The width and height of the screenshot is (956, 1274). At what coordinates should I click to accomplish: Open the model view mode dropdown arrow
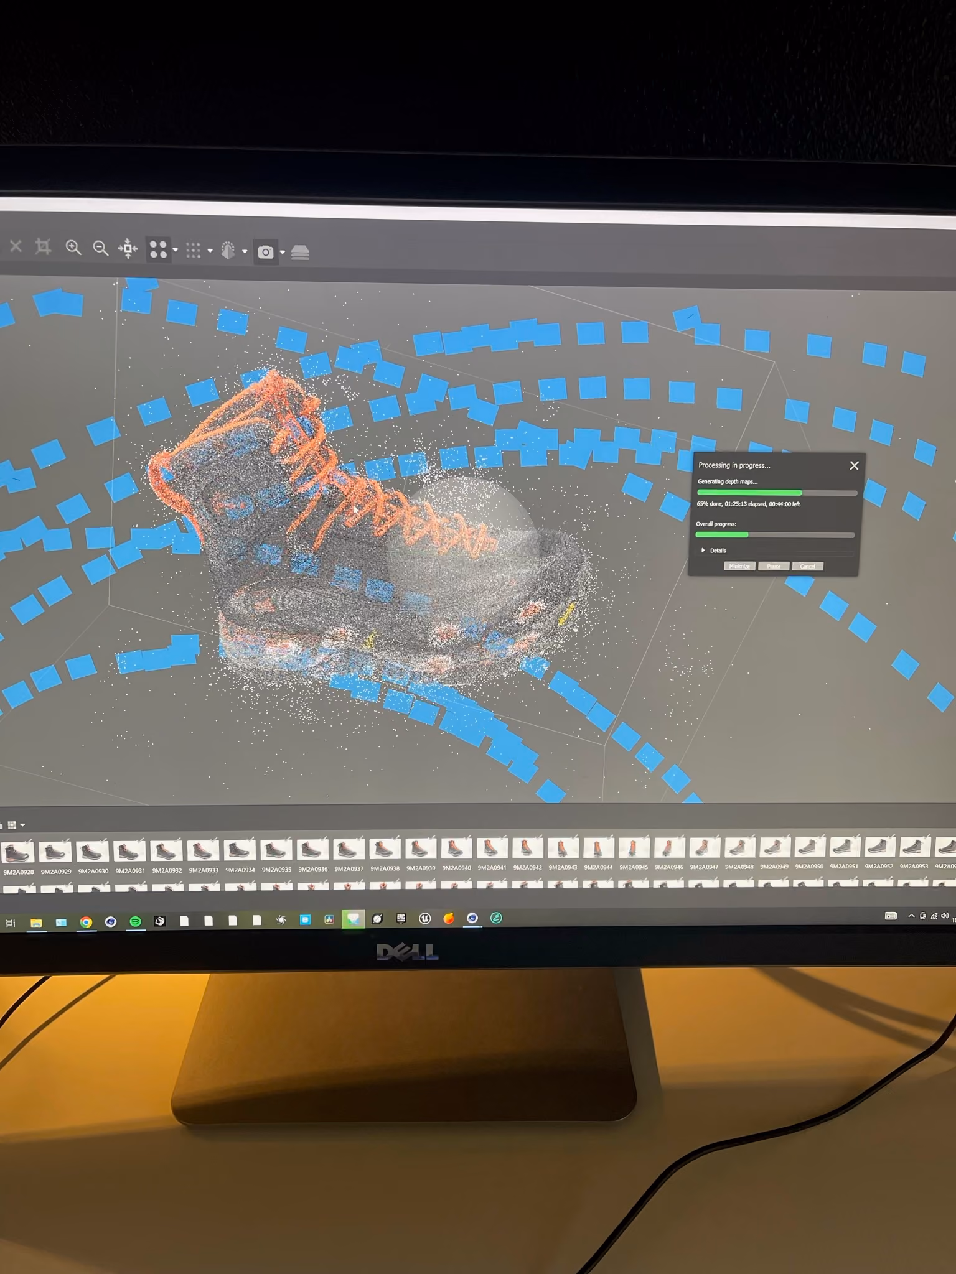pos(245,251)
